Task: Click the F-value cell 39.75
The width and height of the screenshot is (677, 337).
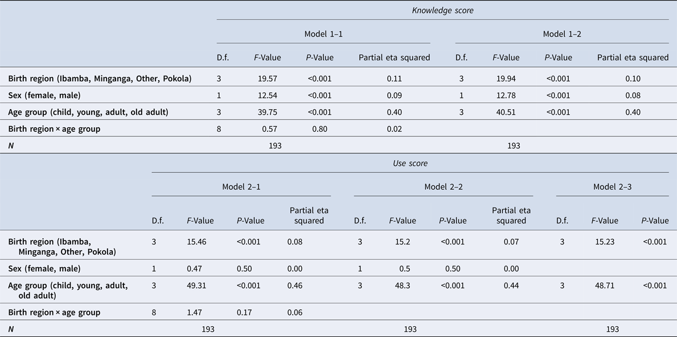Action: click(x=271, y=112)
